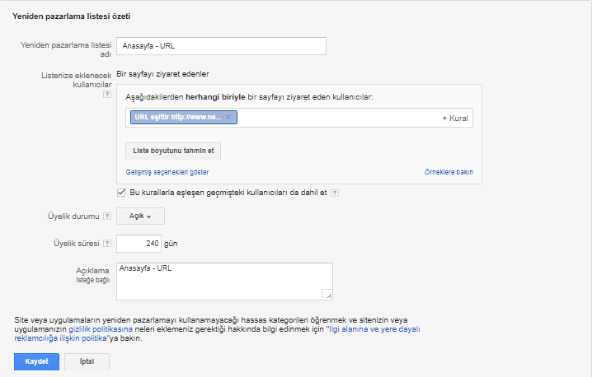This screenshot has height=377, width=592.
Task: Click inside the Açıklama description box
Action: click(x=223, y=282)
